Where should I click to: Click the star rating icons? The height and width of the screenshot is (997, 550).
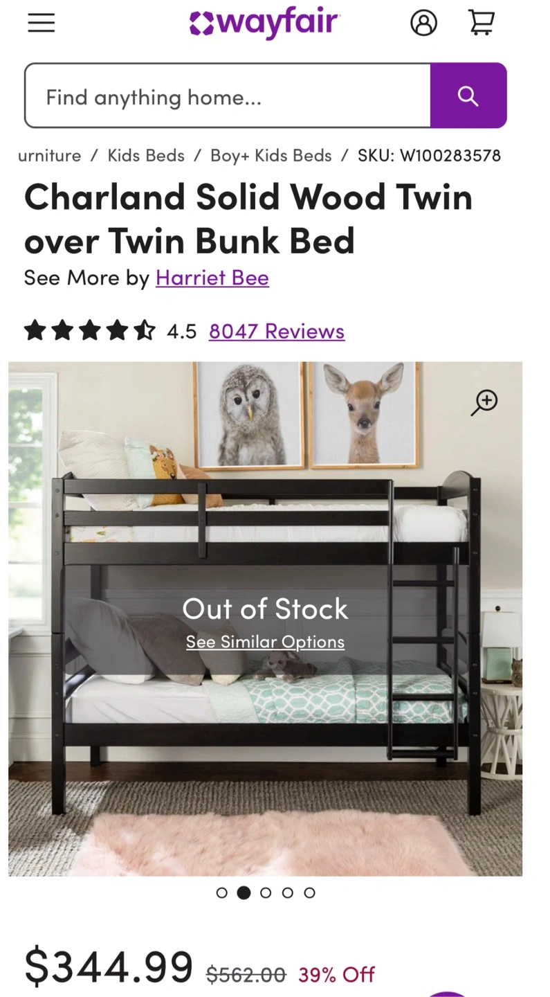click(90, 331)
